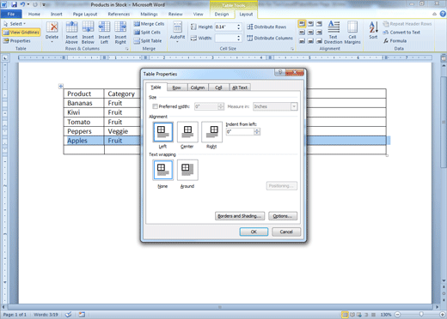Image resolution: width=447 pixels, height=319 pixels.
Task: Select Around text wrapping
Action: [187, 170]
